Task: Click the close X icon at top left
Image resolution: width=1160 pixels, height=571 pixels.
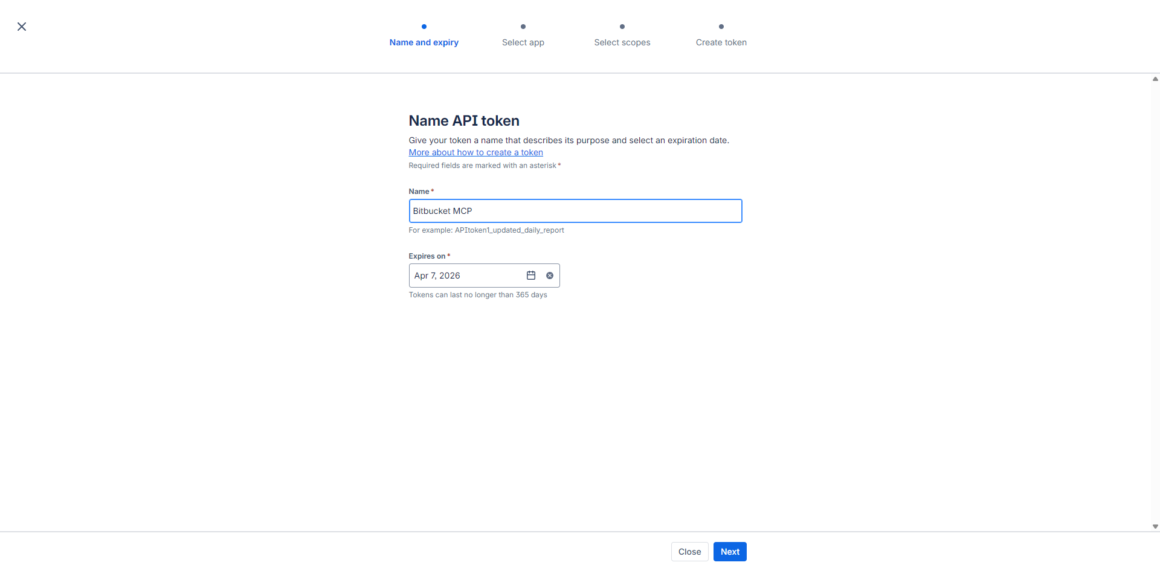Action: pos(22,27)
